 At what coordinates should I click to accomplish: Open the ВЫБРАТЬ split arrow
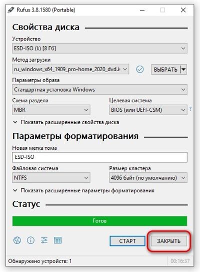(x=183, y=70)
